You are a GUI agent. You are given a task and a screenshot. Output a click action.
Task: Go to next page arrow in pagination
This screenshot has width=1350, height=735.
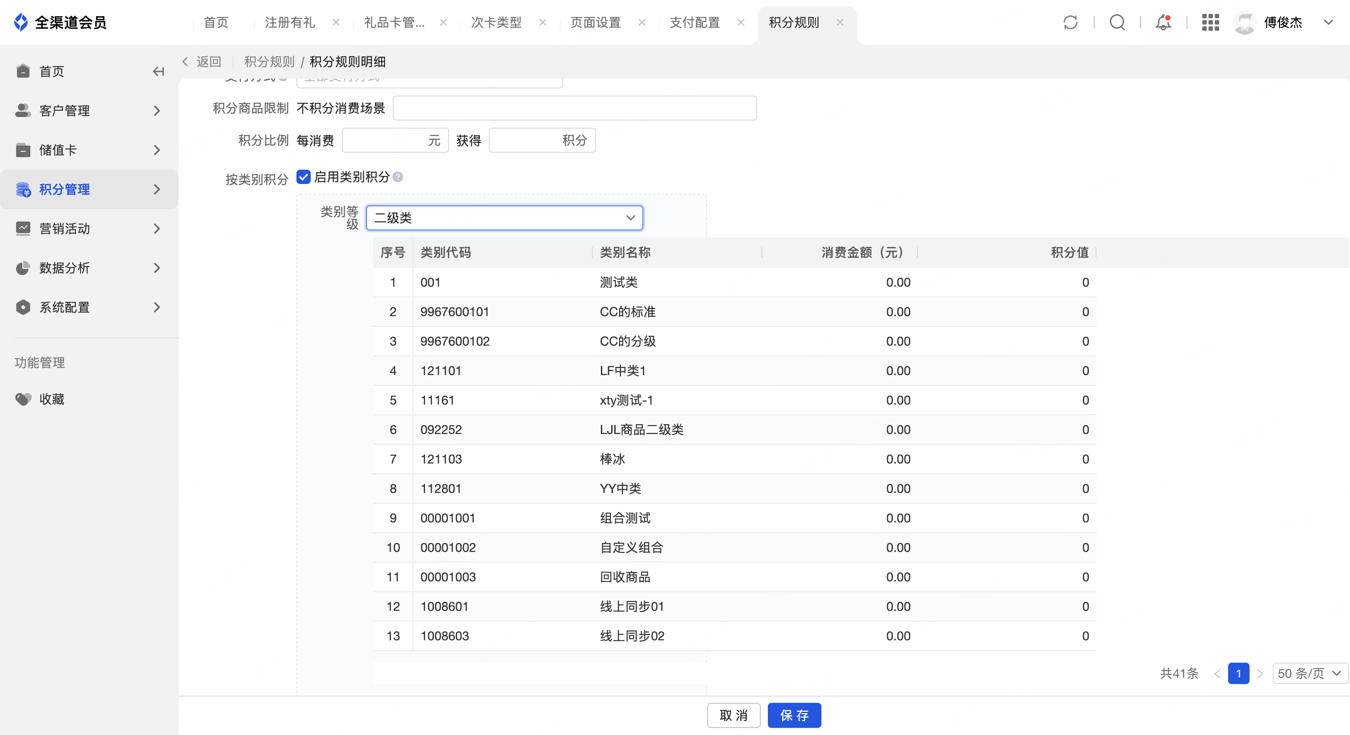tap(1260, 674)
